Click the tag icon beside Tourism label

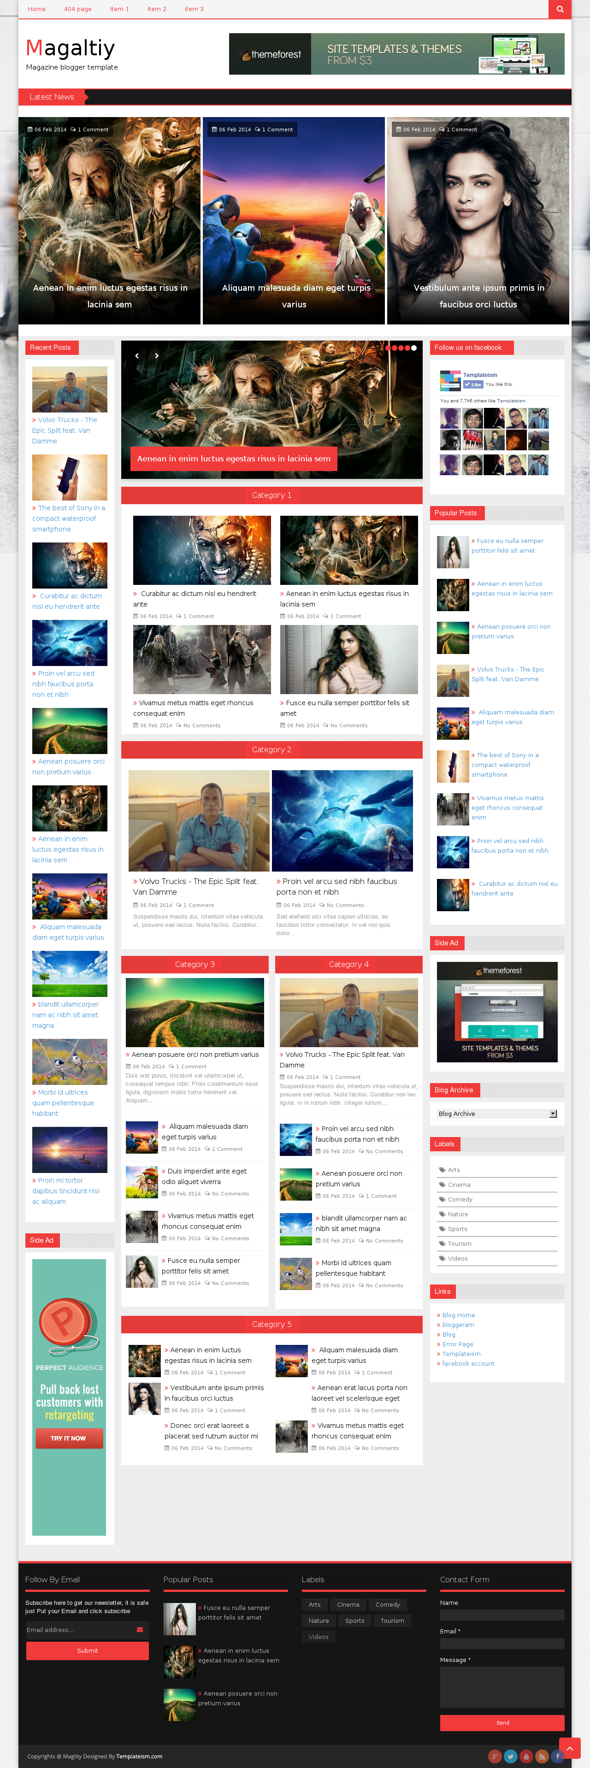point(442,1243)
